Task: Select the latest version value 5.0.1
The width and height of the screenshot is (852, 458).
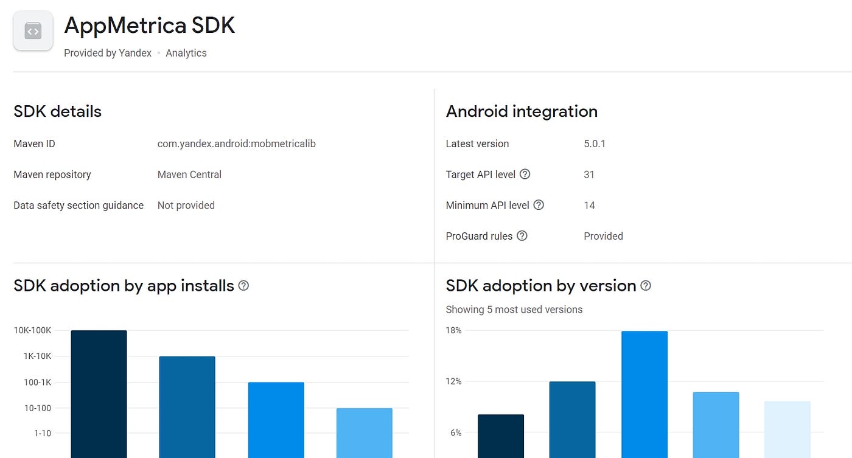Action: 595,144
